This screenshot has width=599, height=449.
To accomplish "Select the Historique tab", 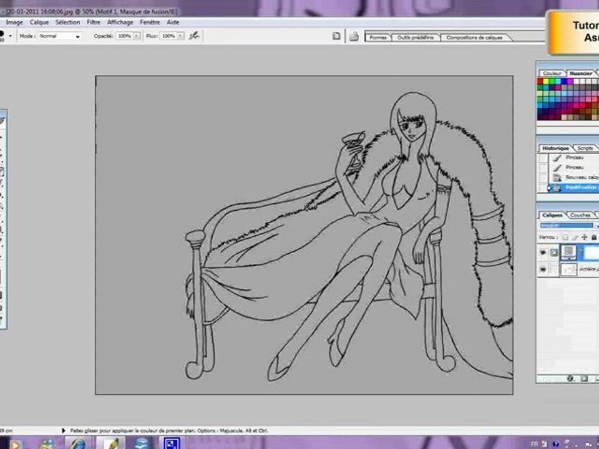I will click(556, 148).
